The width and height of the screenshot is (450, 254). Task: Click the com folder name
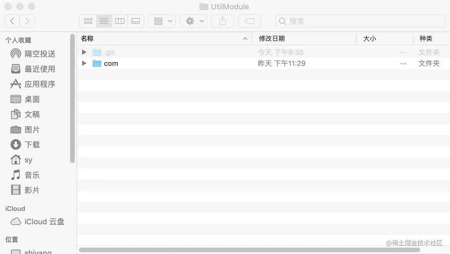(111, 63)
